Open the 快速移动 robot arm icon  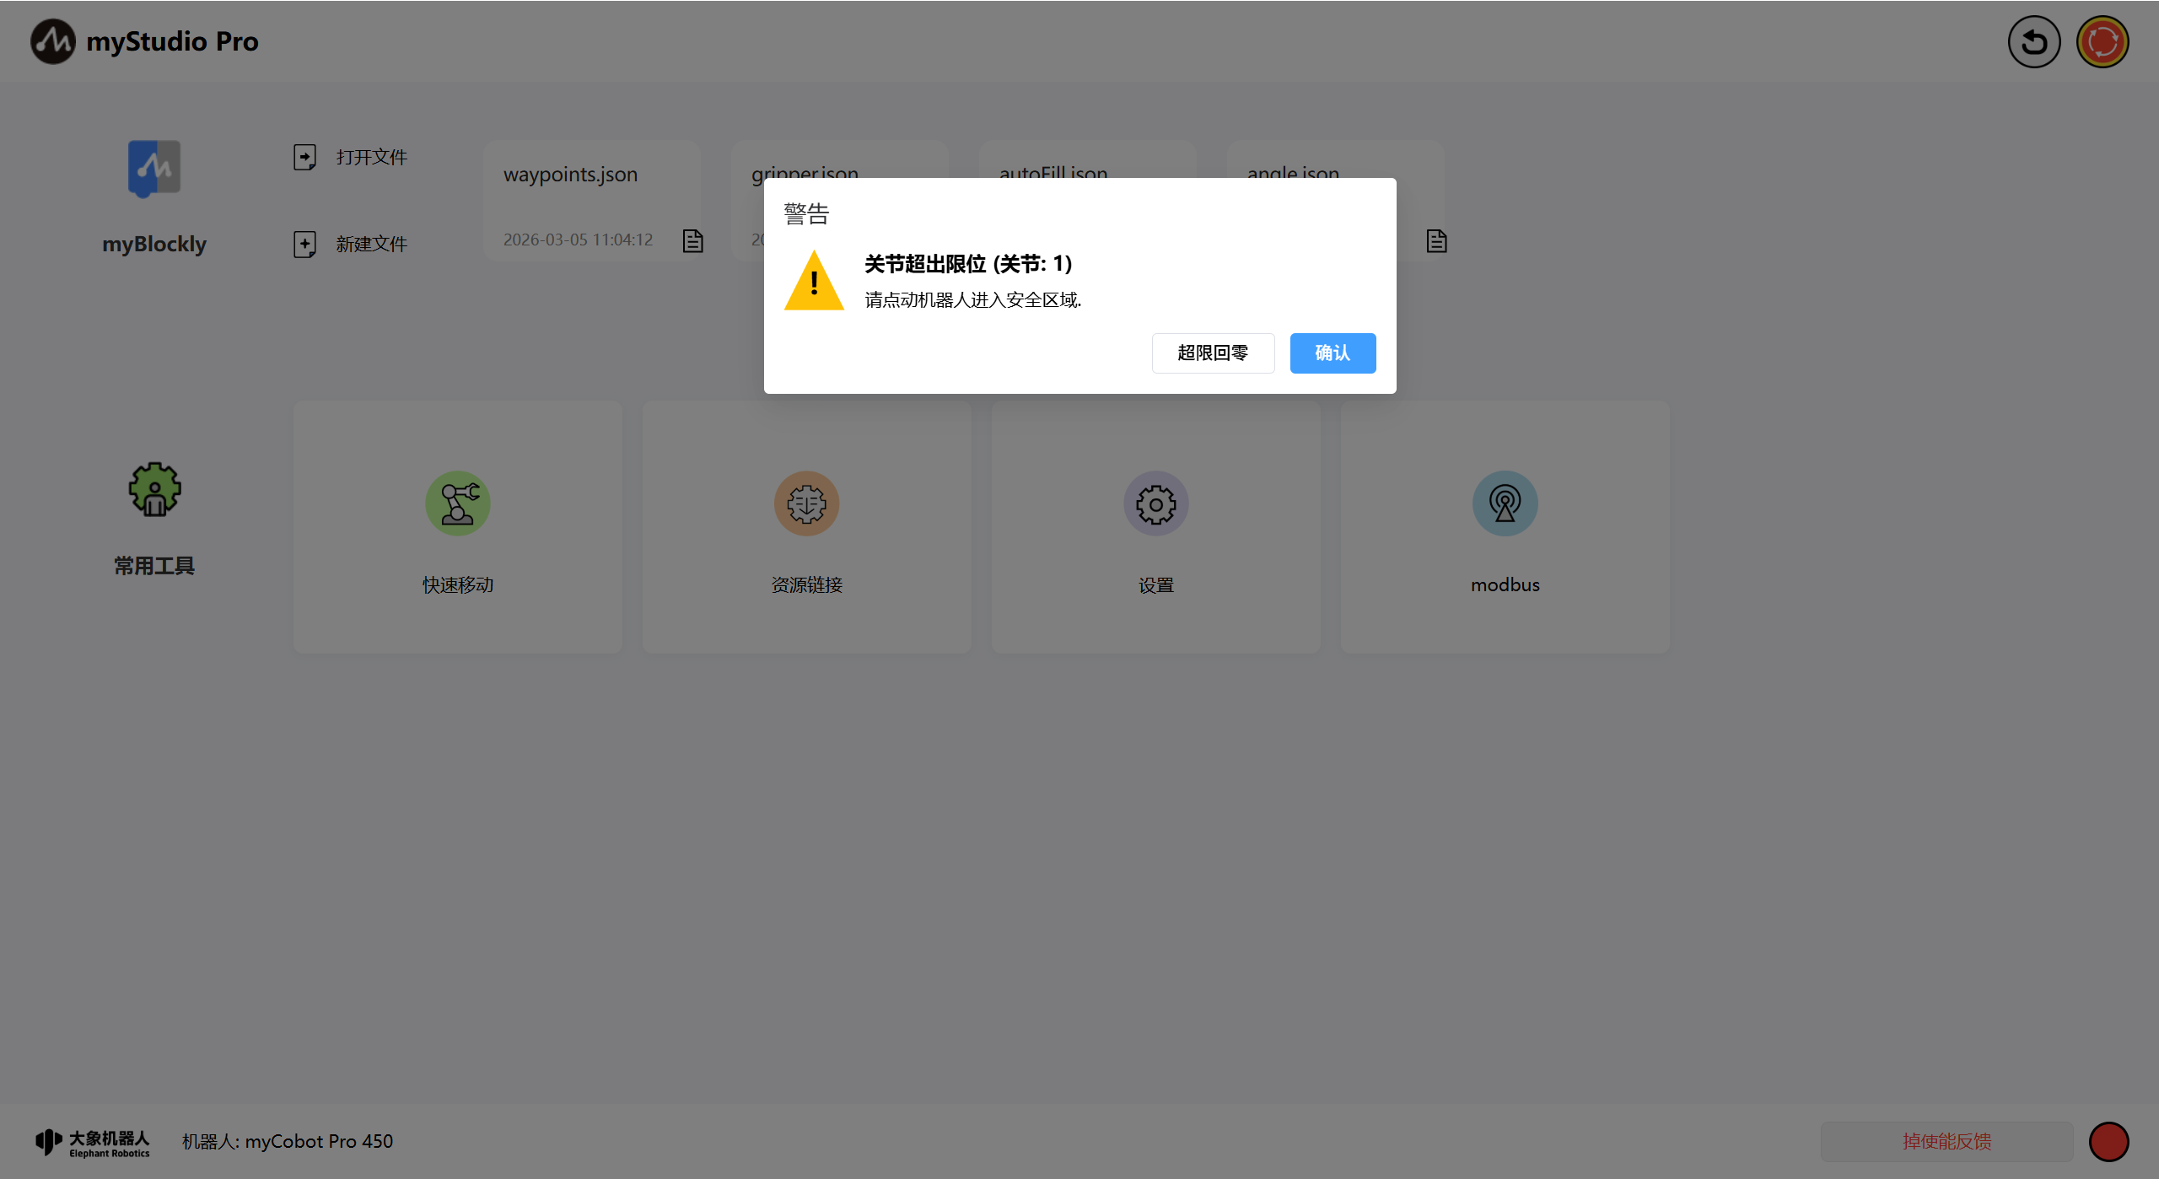pyautogui.click(x=457, y=503)
